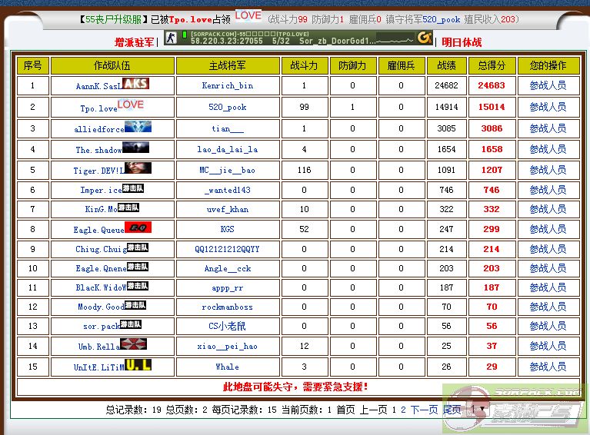Click the orange G icon on server banner
This screenshot has height=435, width=590.
(424, 37)
